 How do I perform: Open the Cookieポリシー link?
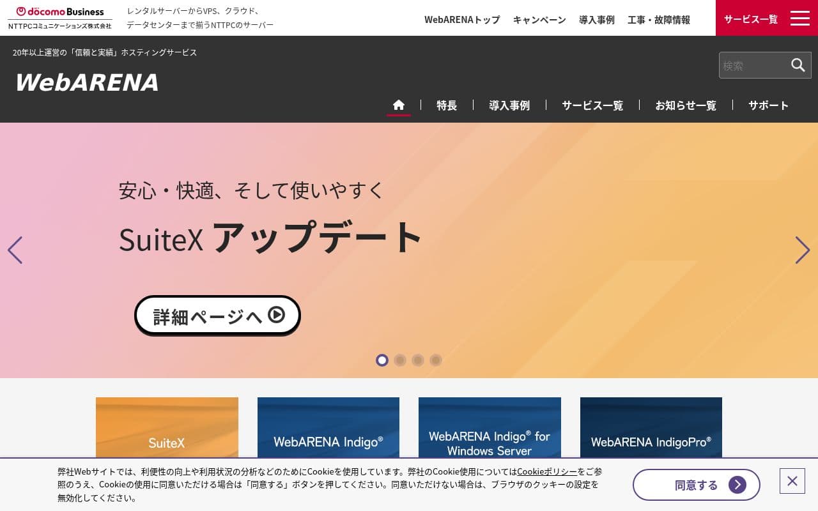point(547,472)
